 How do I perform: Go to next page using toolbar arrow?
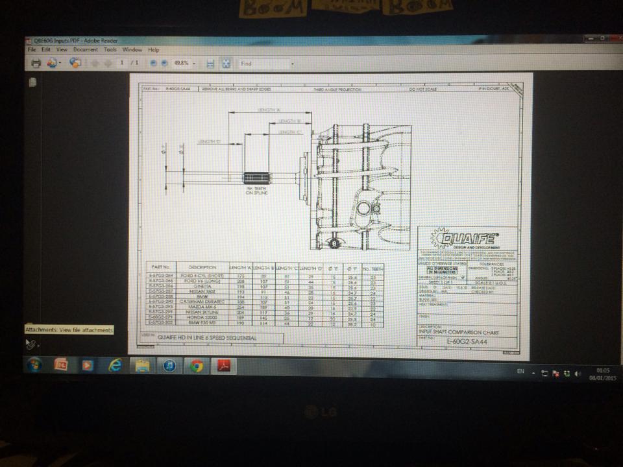(108, 63)
